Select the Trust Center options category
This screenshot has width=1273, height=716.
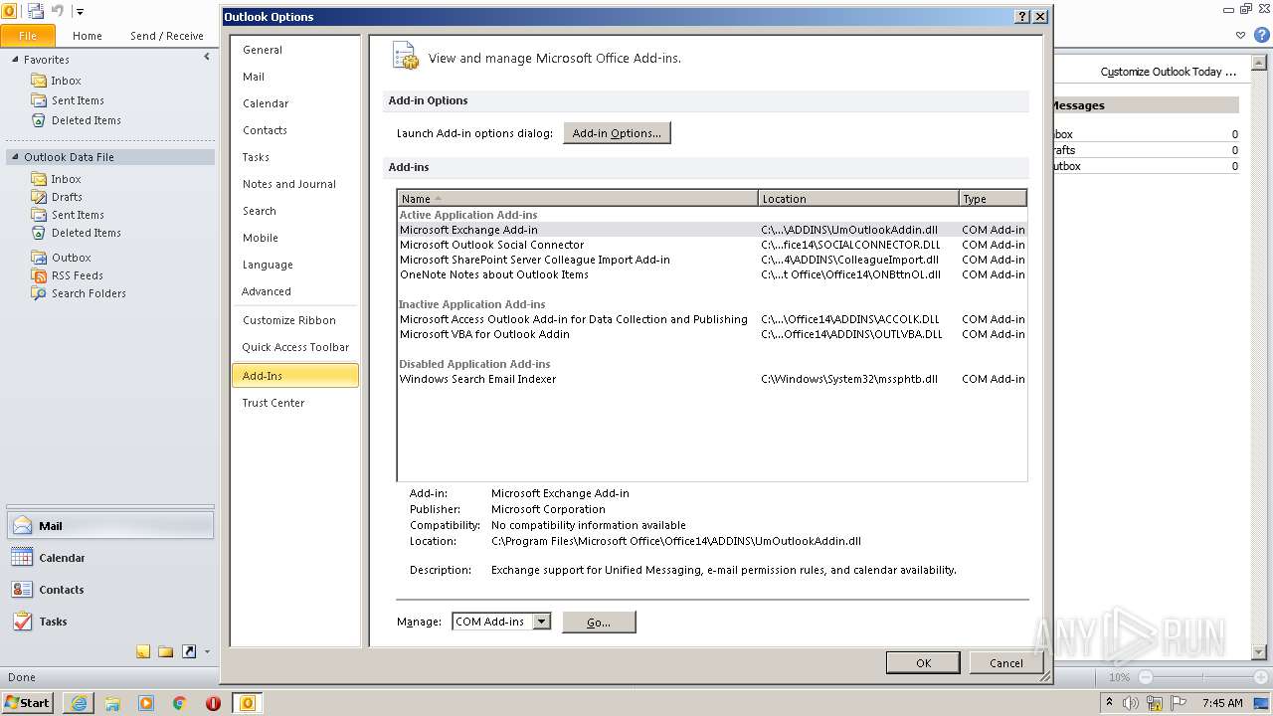tap(295, 403)
